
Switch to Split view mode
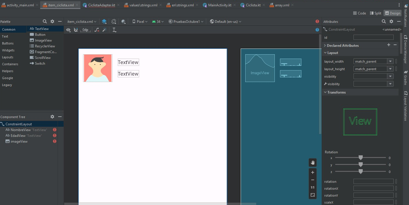(x=375, y=13)
